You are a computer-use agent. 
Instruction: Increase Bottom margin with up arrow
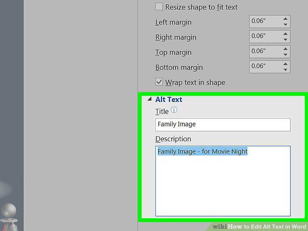point(286,64)
